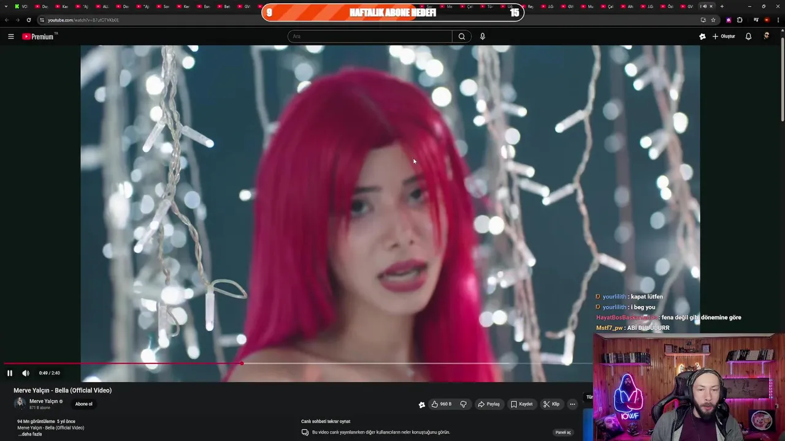The width and height of the screenshot is (785, 441).
Task: Open the Merve Yalçın channel name link
Action: click(x=44, y=401)
